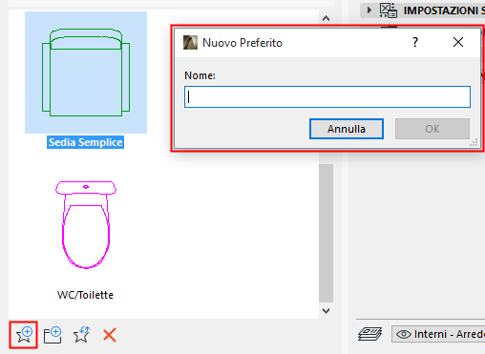Click the Sedia Semplice label
485x354 pixels.
[x=85, y=142]
